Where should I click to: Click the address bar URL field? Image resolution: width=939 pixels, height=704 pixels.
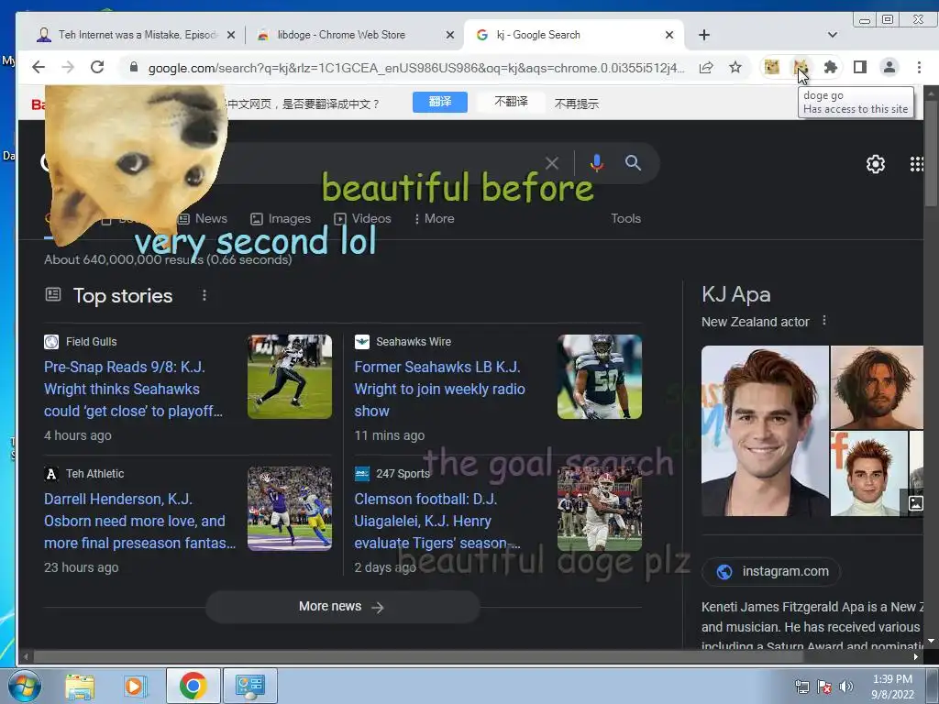pyautogui.click(x=415, y=68)
